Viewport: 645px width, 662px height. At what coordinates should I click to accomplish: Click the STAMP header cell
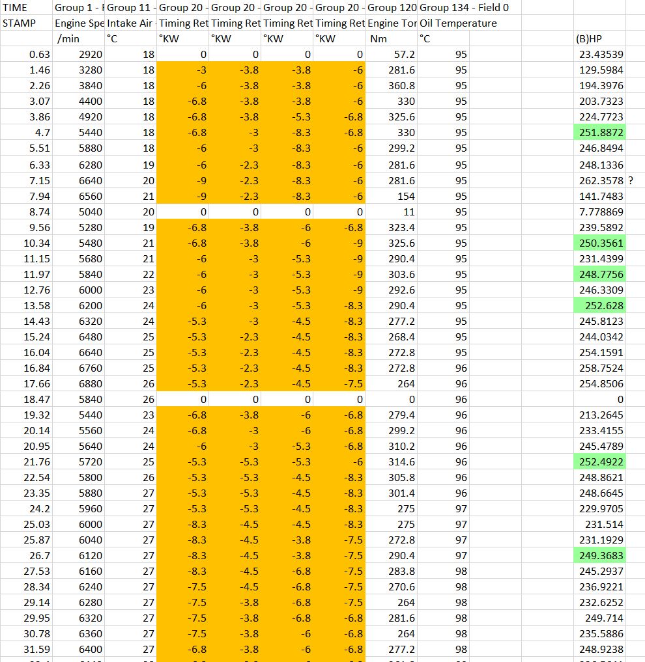click(x=26, y=23)
